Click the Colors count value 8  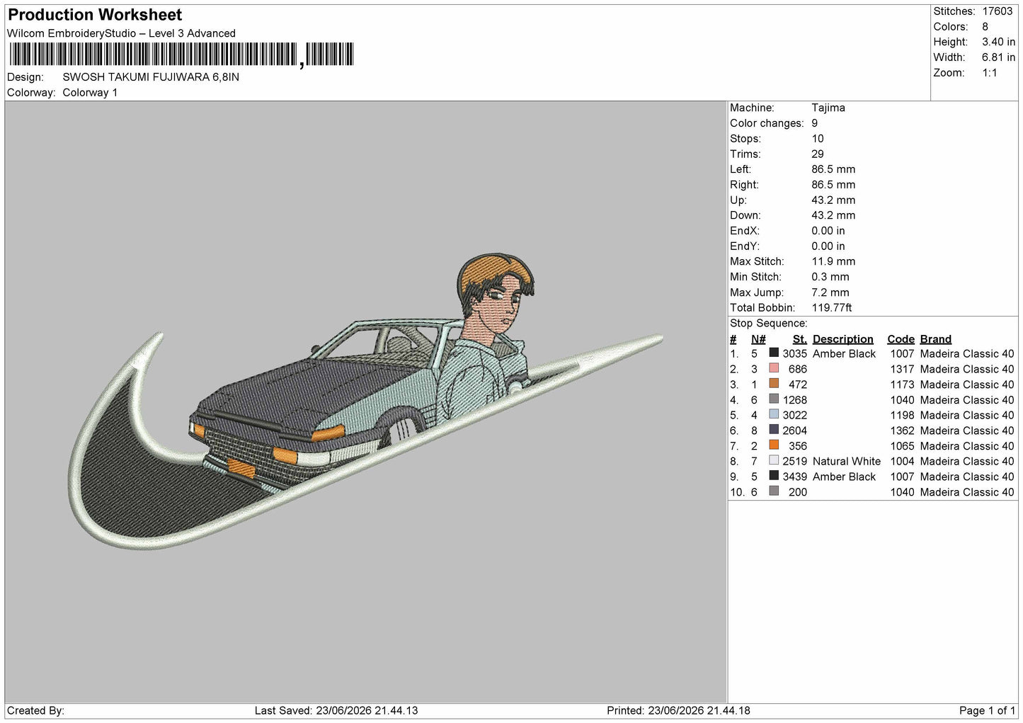tap(985, 27)
